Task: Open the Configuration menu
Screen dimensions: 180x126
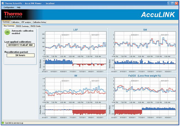Action: point(9,7)
